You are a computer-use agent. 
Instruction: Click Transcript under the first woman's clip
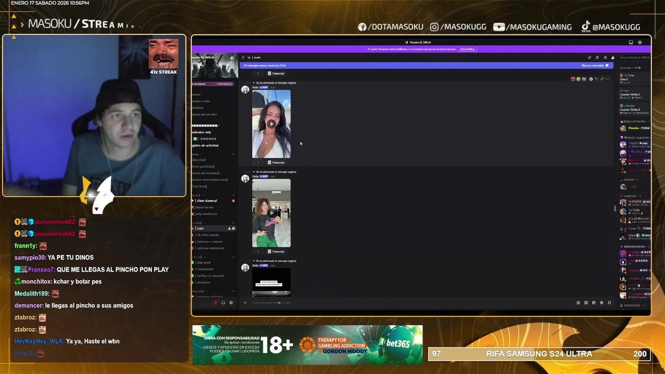[x=276, y=163]
